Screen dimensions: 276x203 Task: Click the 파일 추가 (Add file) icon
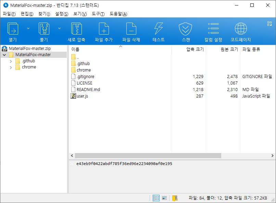[x=104, y=29]
